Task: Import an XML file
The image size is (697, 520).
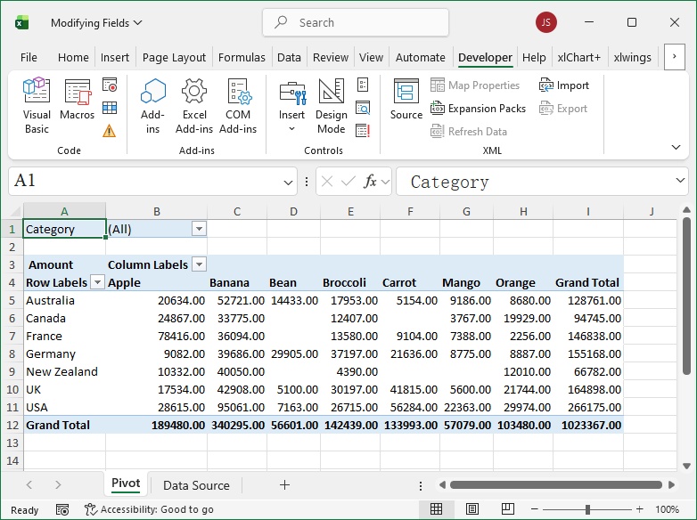Action: pyautogui.click(x=563, y=85)
